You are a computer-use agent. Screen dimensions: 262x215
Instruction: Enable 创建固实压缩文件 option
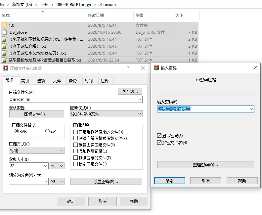(x=75, y=145)
